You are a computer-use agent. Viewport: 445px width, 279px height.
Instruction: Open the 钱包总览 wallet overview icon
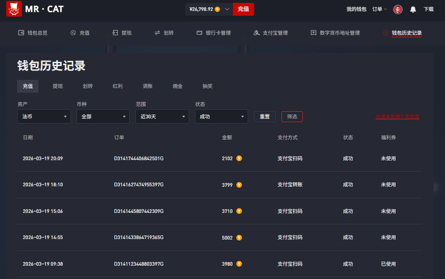pos(21,33)
